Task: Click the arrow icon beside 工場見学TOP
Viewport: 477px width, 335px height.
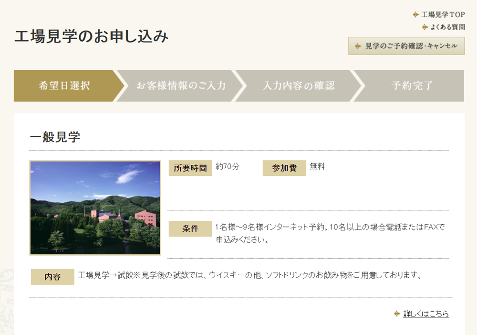Action: (416, 15)
